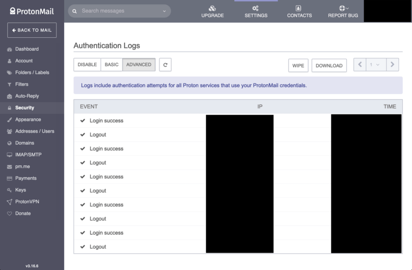The image size is (412, 270).
Task: Select the Security sidebar item
Action: [x=32, y=108]
